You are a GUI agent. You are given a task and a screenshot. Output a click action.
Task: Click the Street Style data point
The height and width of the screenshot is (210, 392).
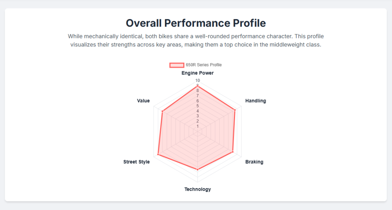(158, 154)
